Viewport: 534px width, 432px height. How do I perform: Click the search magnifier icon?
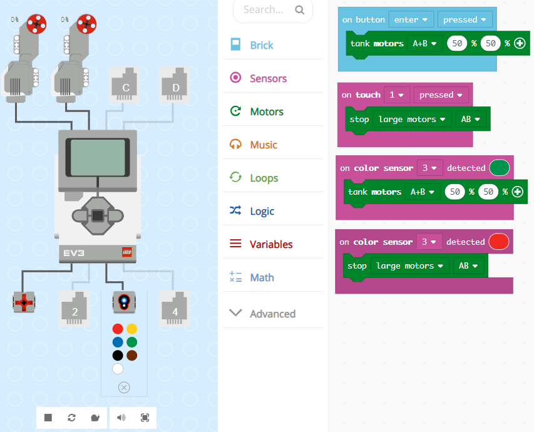(x=300, y=10)
